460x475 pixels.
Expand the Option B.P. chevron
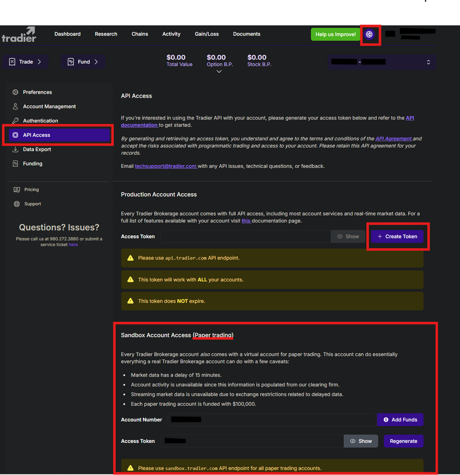(219, 71)
